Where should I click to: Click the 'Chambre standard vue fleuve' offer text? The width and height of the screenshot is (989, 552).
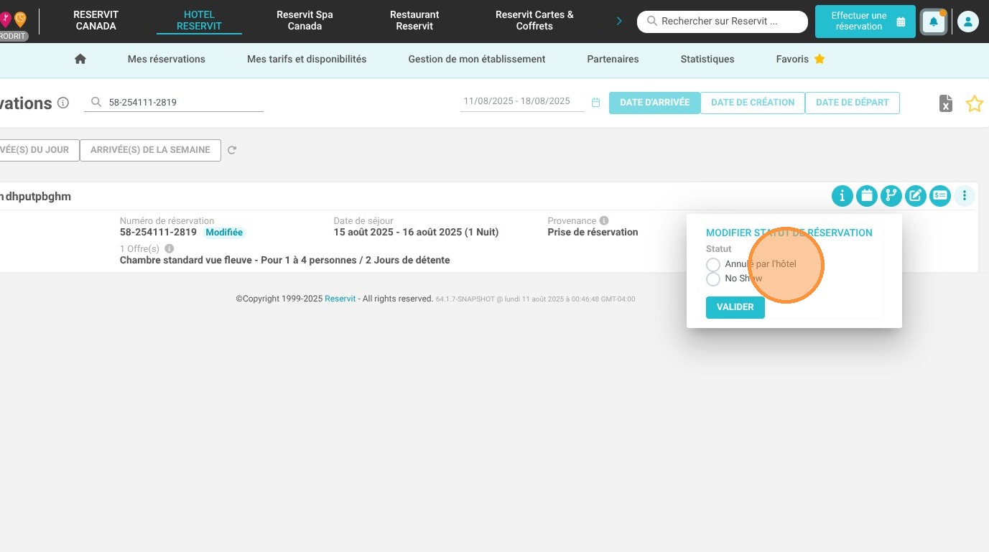284,260
